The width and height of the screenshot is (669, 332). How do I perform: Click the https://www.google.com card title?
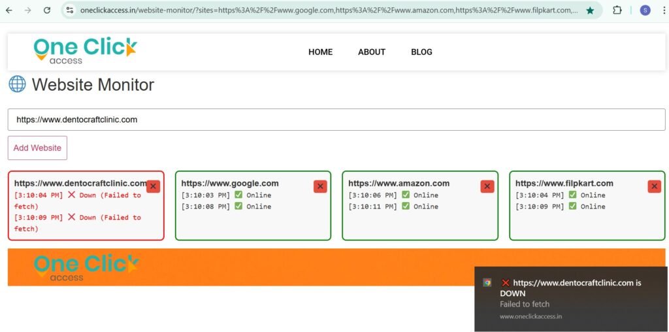tap(230, 184)
